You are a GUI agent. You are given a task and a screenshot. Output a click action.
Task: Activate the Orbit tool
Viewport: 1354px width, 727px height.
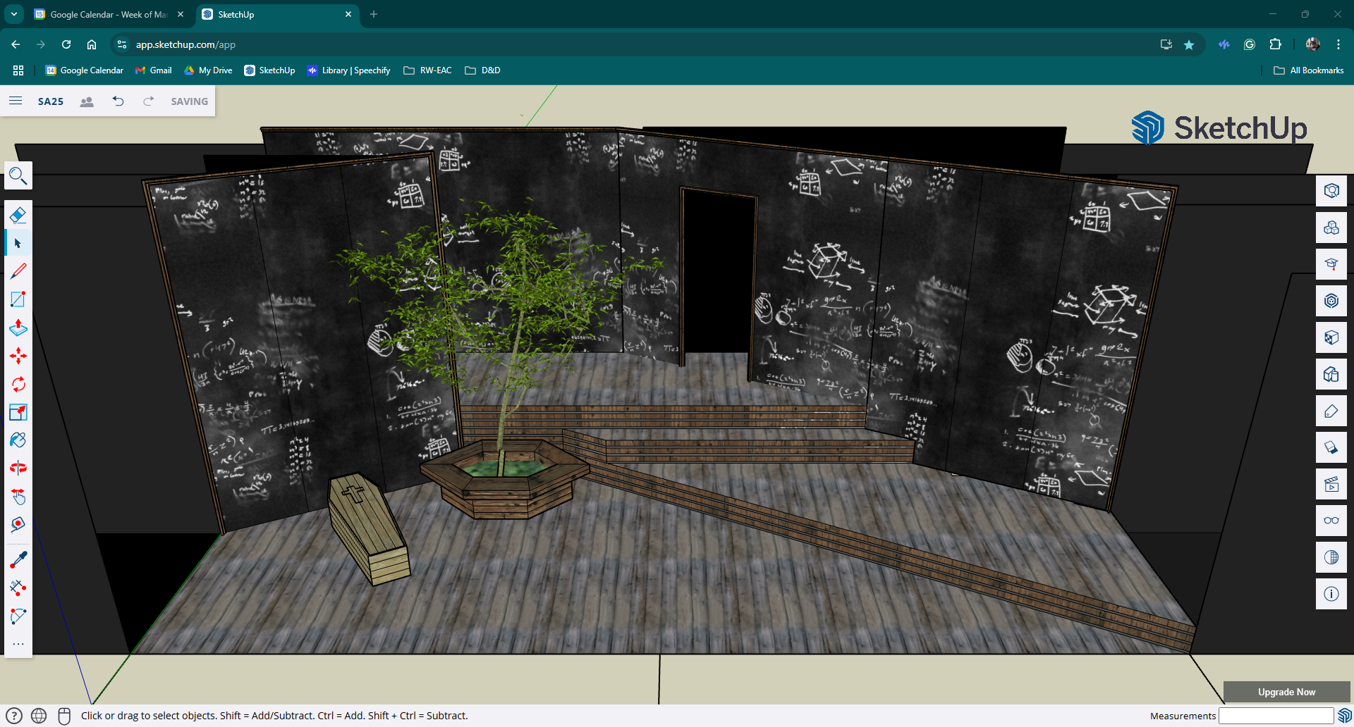[18, 468]
